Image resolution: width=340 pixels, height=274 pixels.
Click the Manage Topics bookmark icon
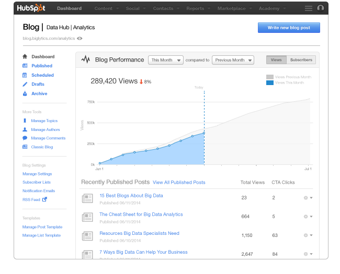25,121
